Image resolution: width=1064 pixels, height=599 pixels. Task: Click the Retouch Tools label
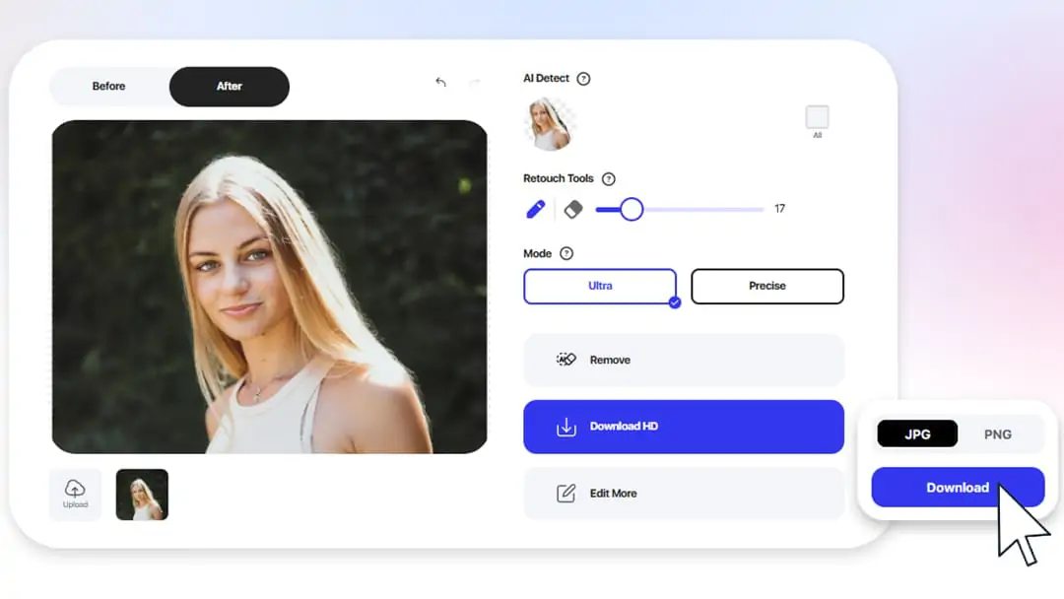click(x=559, y=178)
